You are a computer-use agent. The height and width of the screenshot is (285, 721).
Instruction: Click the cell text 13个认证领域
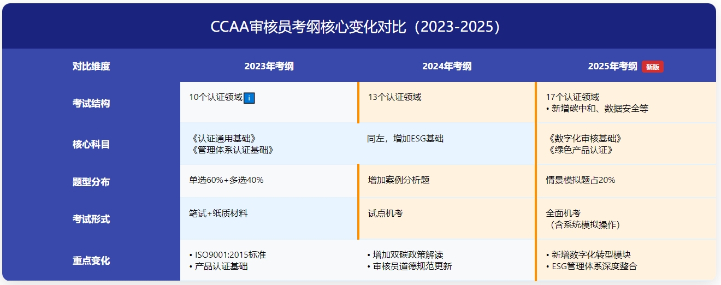pos(395,97)
